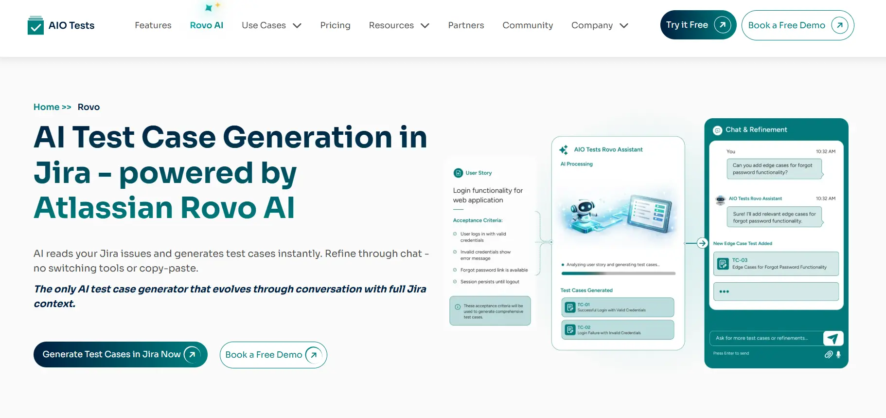The image size is (886, 418).
Task: Click the microphone icon in chat
Action: tap(838, 354)
